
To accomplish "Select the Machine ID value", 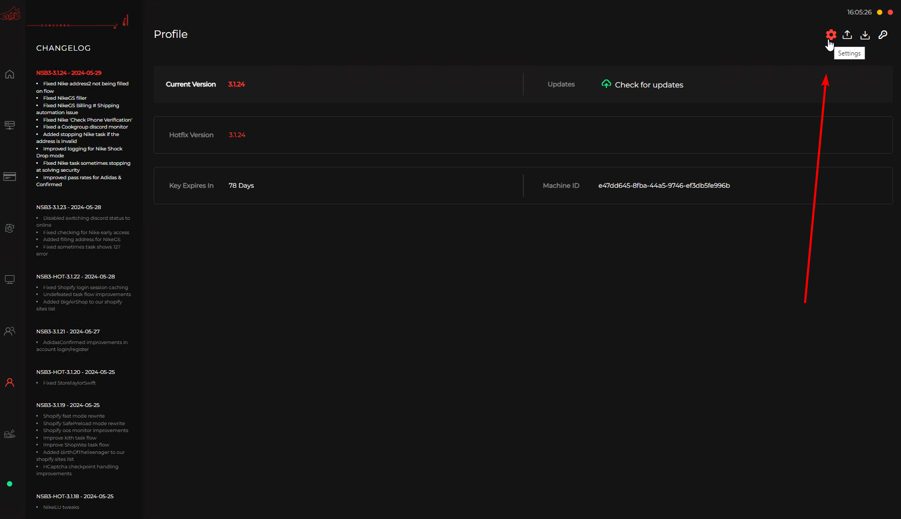I will [x=664, y=185].
